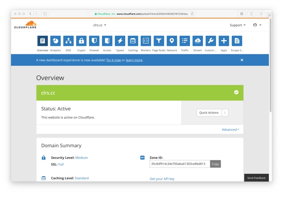
Task: Click the Traffic tab label
Action: pos(185,50)
